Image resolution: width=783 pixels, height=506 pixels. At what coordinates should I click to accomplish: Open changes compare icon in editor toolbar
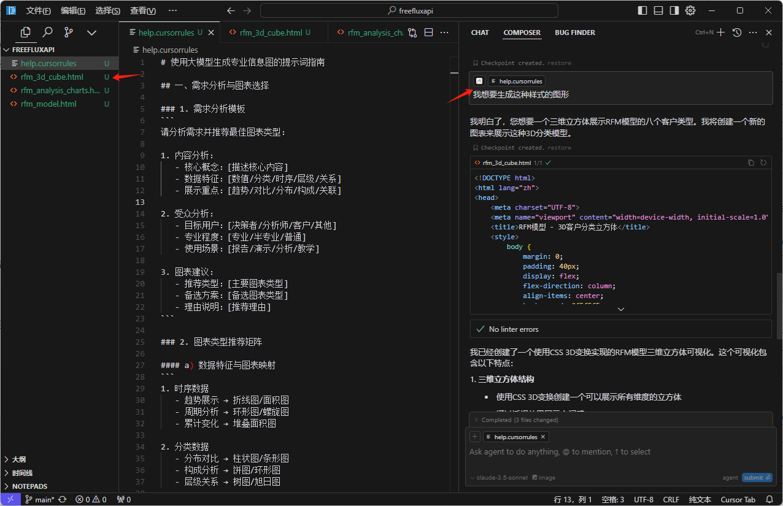(x=412, y=33)
